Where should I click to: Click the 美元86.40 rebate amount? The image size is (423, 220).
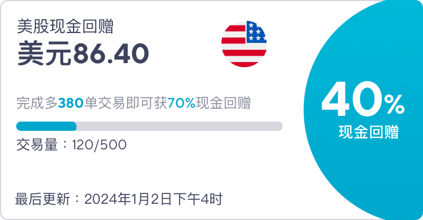pos(83,53)
